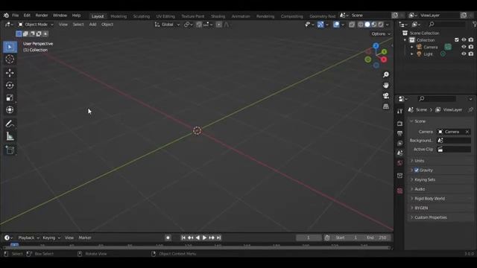The height and width of the screenshot is (268, 477).
Task: Open the World properties tab
Action: pos(399,163)
